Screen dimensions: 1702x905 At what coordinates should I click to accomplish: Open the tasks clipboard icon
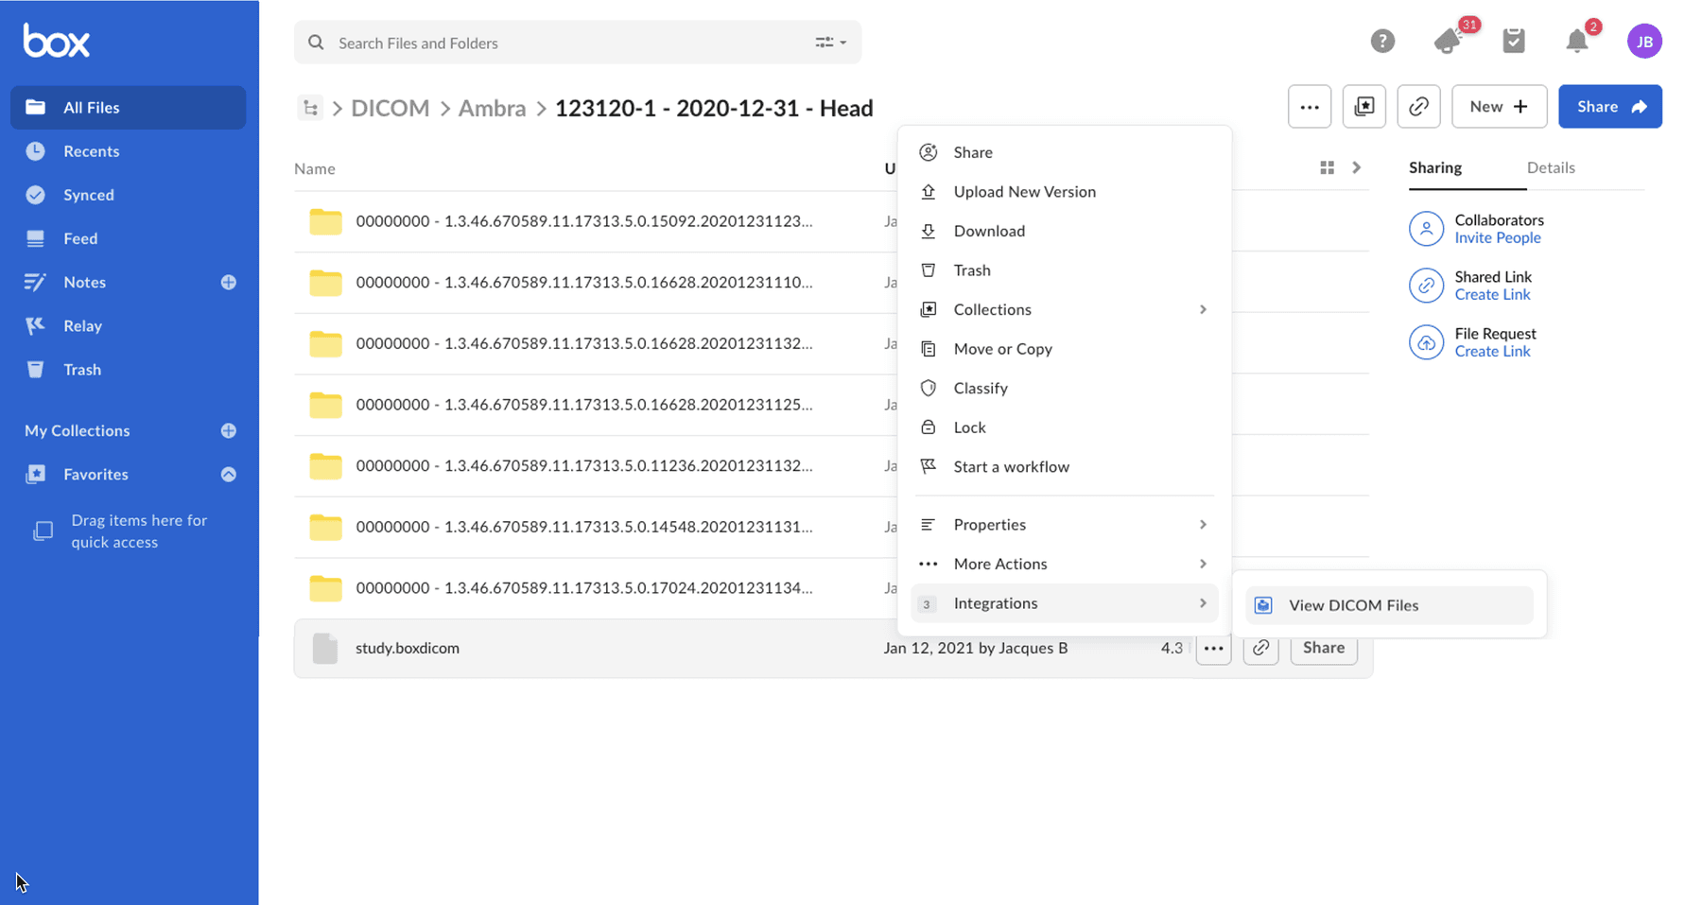coord(1514,41)
